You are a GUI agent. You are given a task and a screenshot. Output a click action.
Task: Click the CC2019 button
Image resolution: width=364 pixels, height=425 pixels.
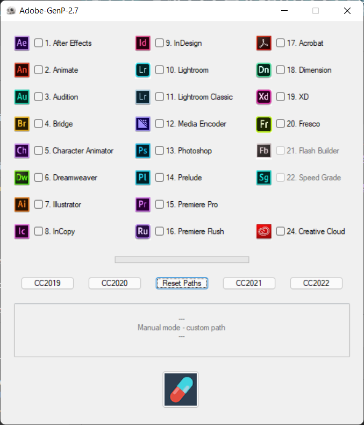click(x=47, y=283)
